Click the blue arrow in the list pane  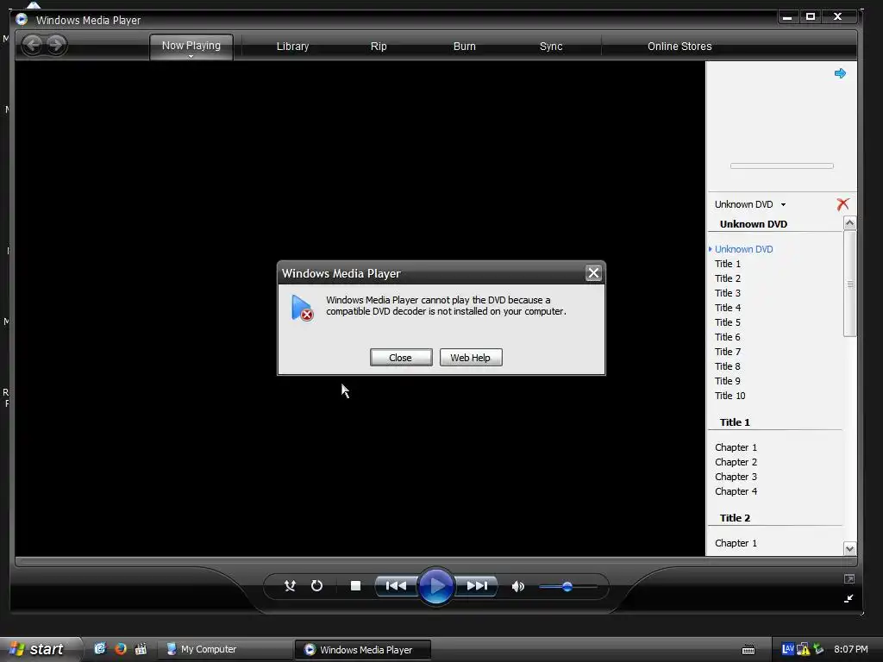pyautogui.click(x=840, y=73)
